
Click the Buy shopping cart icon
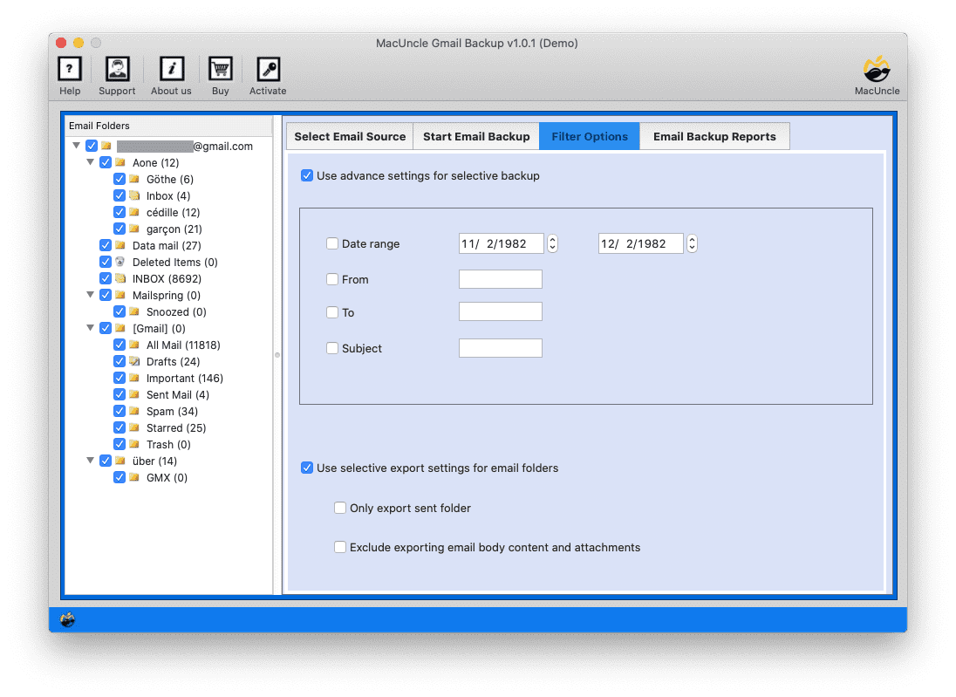point(220,70)
